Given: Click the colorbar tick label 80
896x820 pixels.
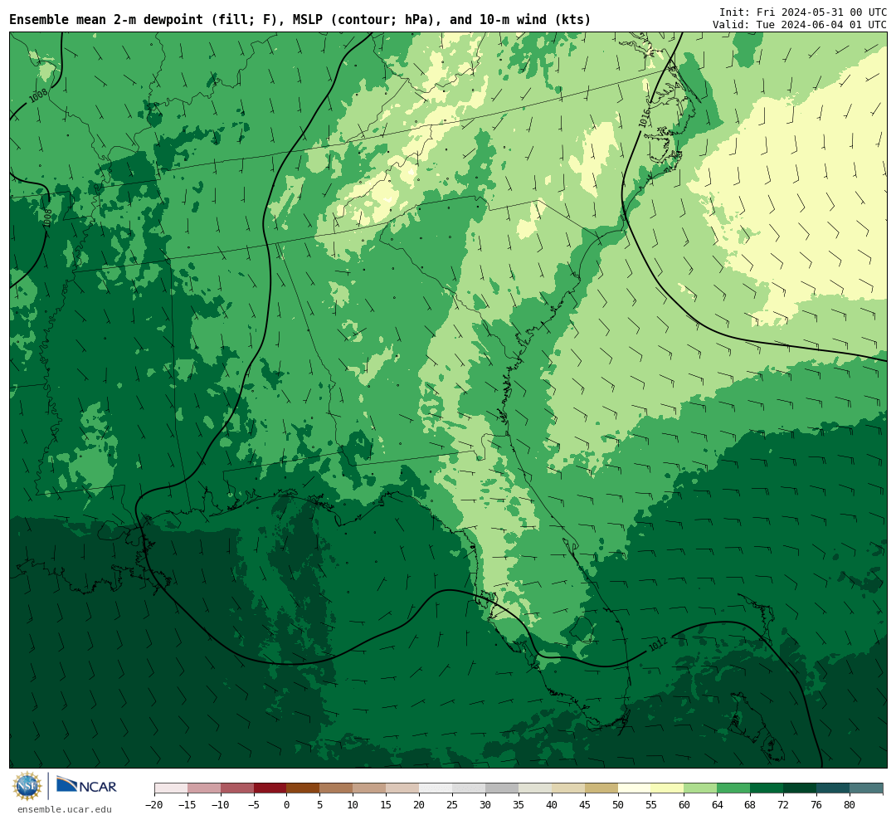Looking at the screenshot, I should (x=850, y=805).
